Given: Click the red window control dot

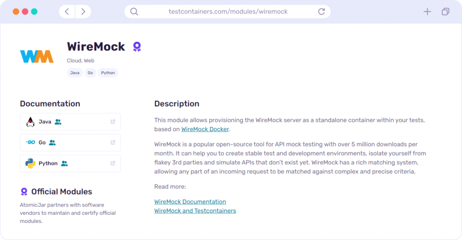Looking at the screenshot, I should coord(25,11).
